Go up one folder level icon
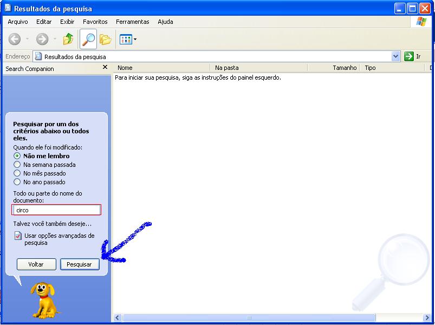Viewport: 435px width, 325px height. 68,39
